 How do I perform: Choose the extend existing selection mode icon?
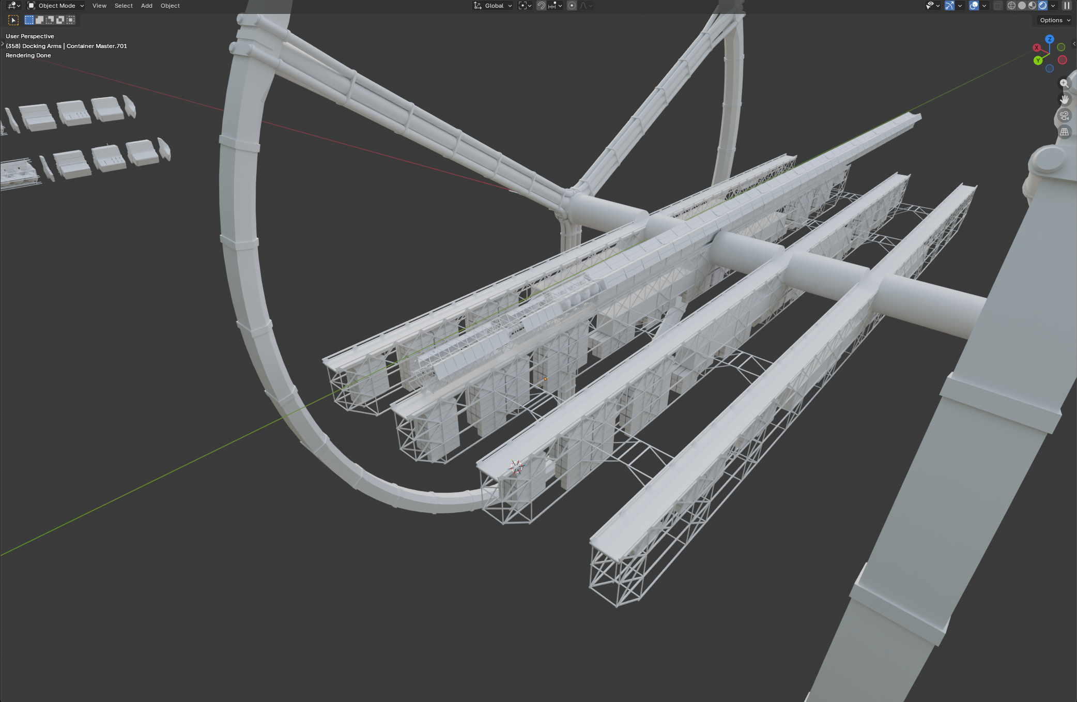(x=40, y=20)
